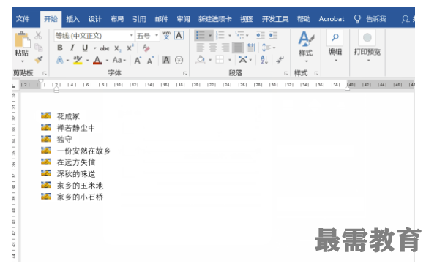This screenshot has width=426, height=269.
Task: Apply the red font color
Action: (x=97, y=60)
